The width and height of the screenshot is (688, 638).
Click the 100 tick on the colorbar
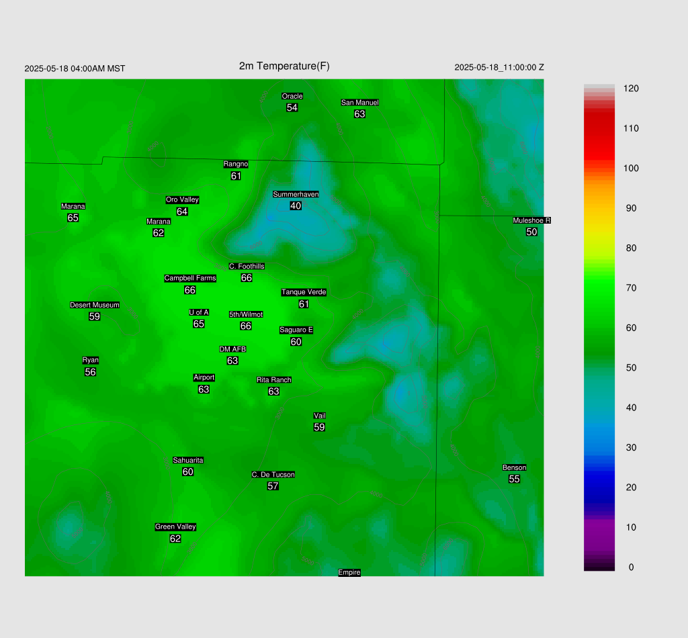631,169
